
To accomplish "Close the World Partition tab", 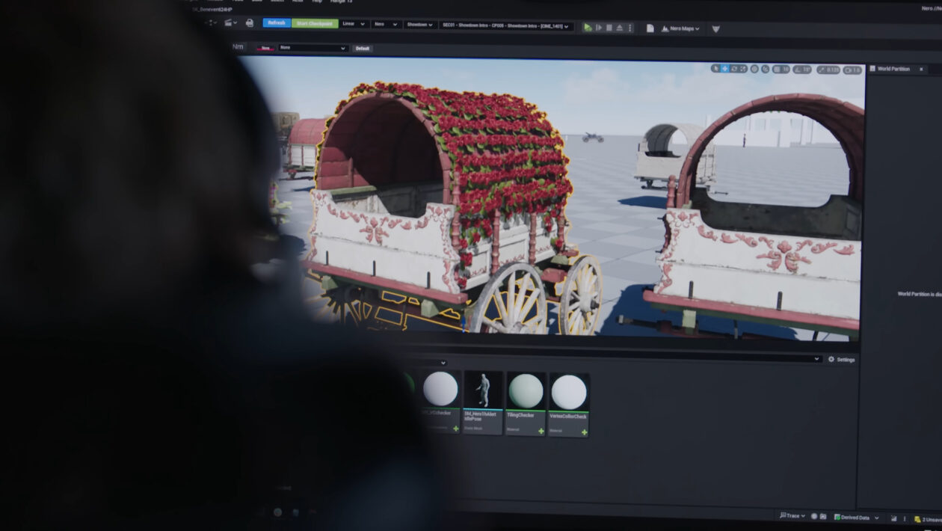I will (921, 70).
